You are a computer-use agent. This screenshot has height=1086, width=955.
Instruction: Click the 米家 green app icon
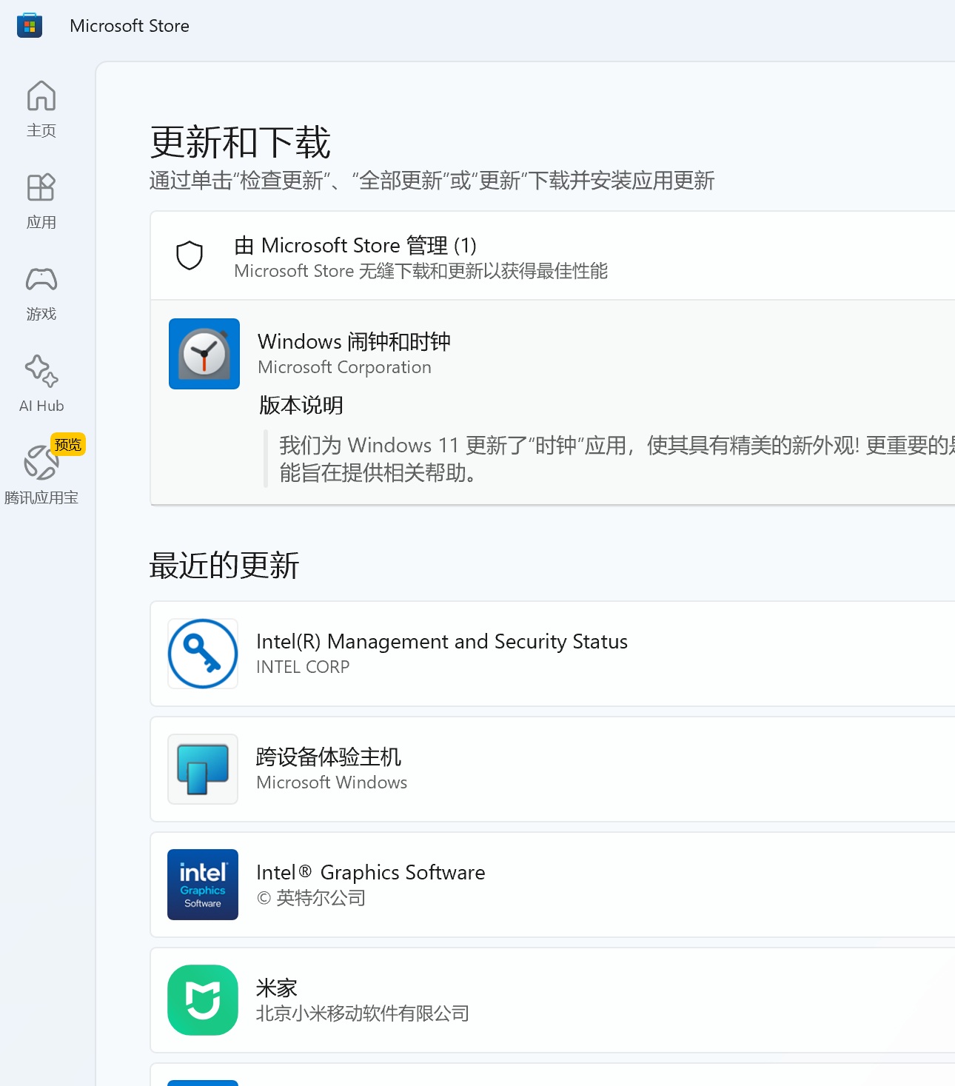[x=203, y=1000]
